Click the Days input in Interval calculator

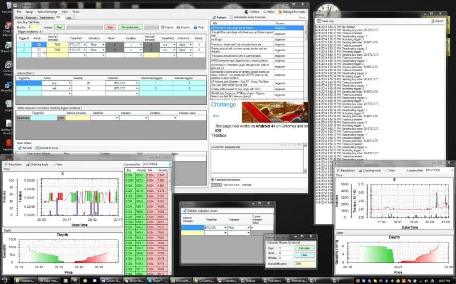pos(286,248)
